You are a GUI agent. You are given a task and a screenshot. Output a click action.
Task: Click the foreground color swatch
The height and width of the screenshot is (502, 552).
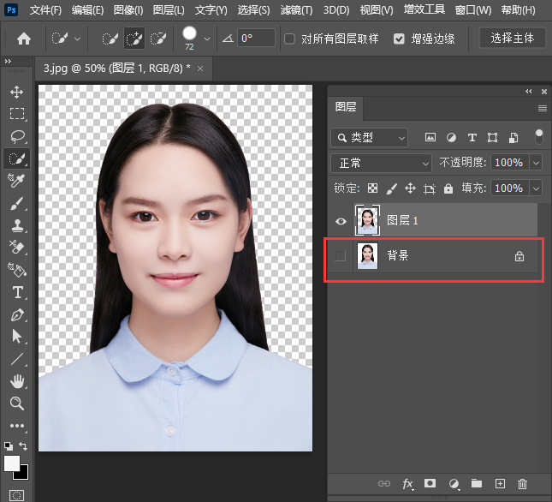click(12, 463)
